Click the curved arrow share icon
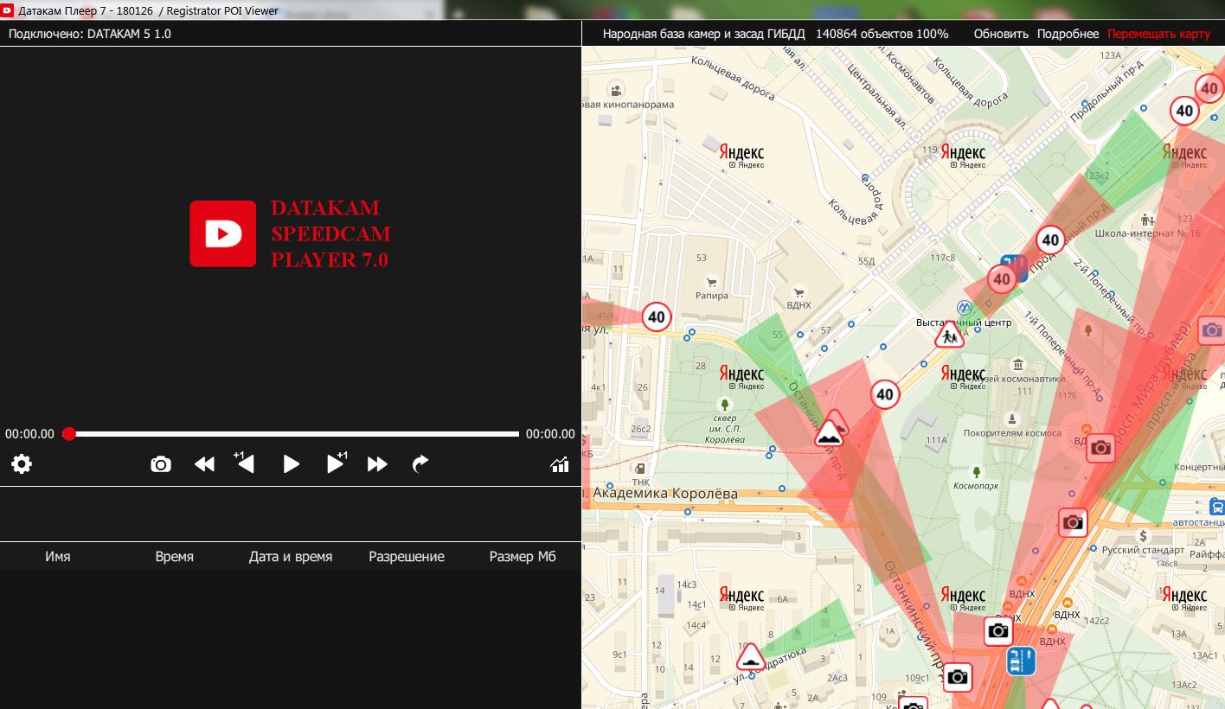1225x709 pixels. [x=420, y=464]
